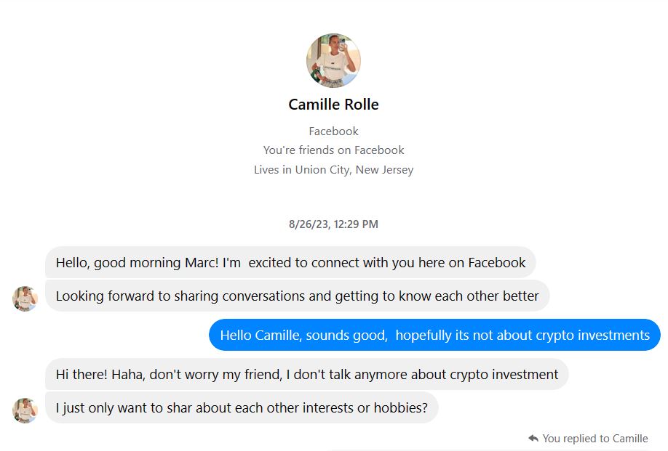This screenshot has height=451, width=668.
Task: Click 'Lives in Union City, New Jersey' line
Action: tap(333, 170)
